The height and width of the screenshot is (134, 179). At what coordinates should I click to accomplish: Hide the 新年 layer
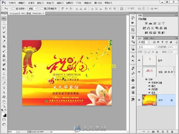[139, 60]
